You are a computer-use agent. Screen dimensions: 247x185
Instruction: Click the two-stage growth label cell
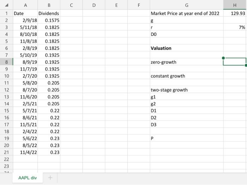[187, 90]
